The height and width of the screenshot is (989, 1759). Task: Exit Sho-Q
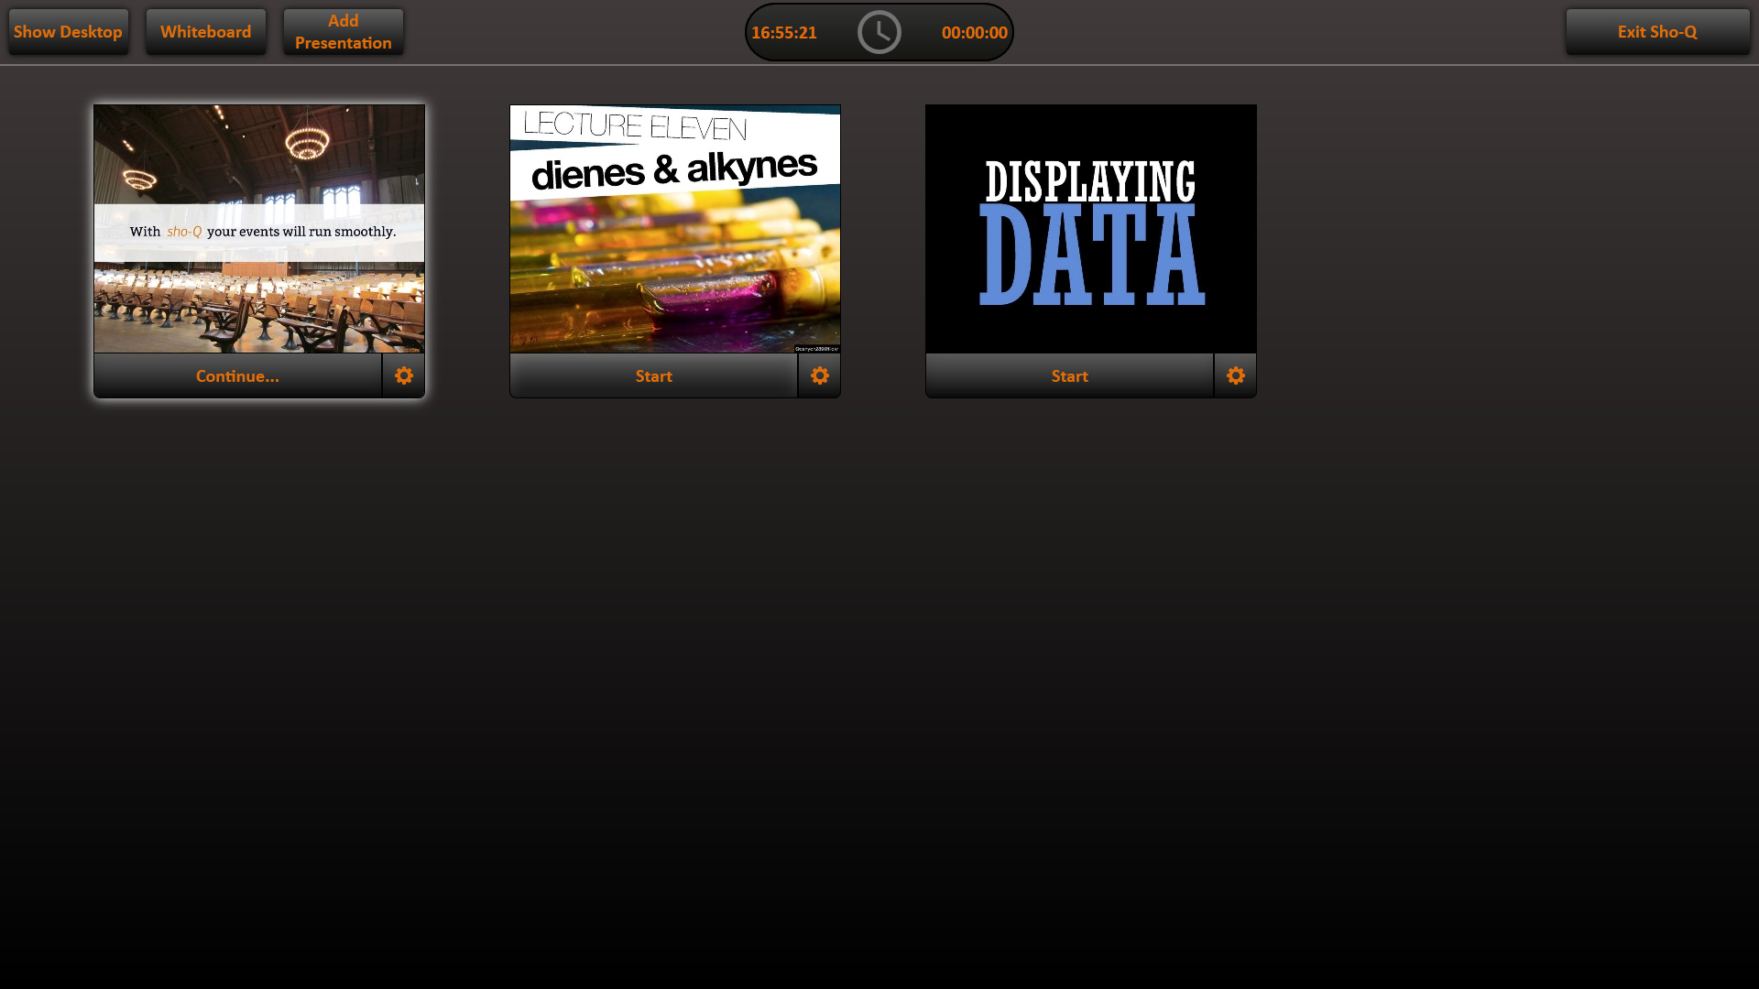[x=1658, y=30]
